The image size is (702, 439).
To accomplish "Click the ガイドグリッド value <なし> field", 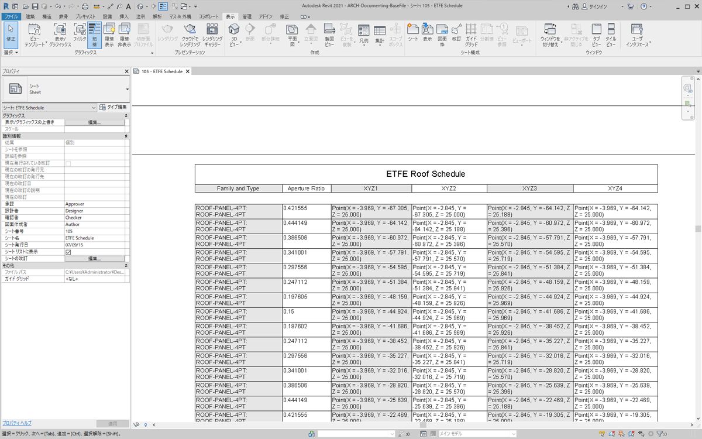I will click(94, 279).
